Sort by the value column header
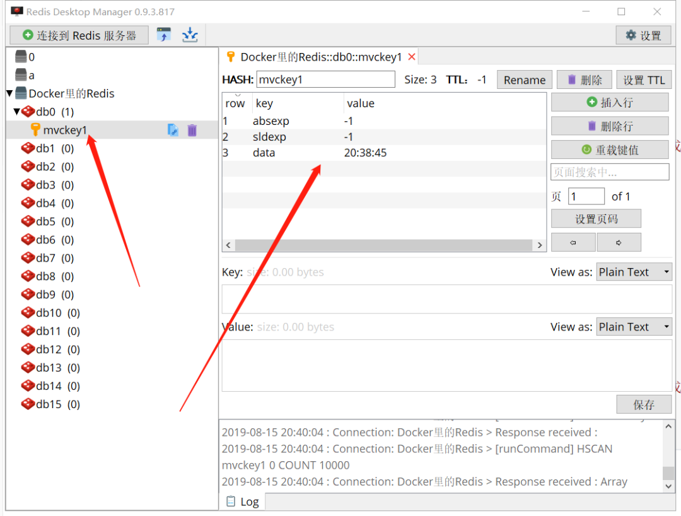 coord(445,103)
